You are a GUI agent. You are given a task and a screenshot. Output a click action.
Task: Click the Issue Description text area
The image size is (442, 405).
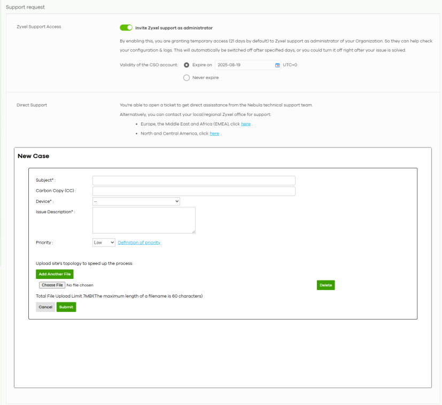point(144,220)
